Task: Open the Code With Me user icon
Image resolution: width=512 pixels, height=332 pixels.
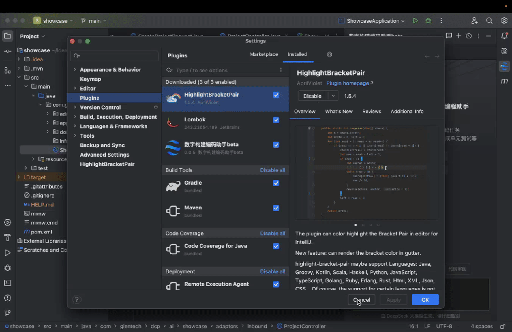Action: point(474,20)
